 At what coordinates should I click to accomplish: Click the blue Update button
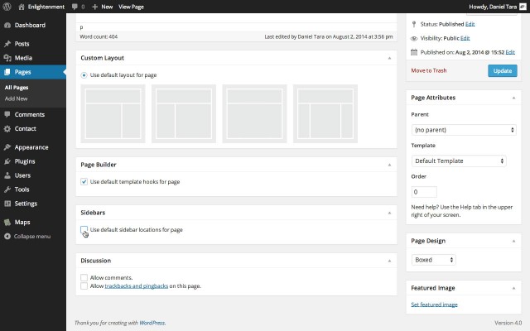[502, 70]
